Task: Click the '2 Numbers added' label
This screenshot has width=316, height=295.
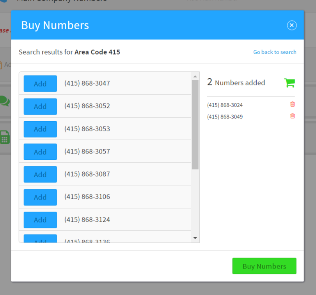Action: (x=236, y=82)
